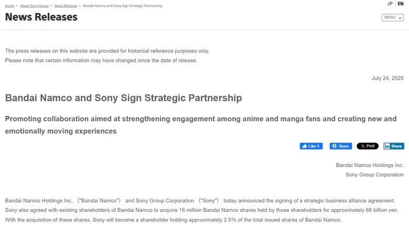Open News Releases breadcrumb link
The image size is (409, 230).
click(x=65, y=6)
